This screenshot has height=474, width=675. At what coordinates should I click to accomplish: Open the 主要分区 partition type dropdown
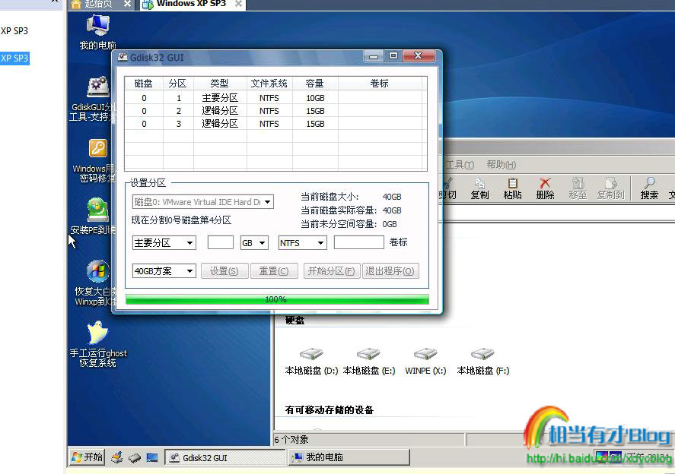[164, 243]
